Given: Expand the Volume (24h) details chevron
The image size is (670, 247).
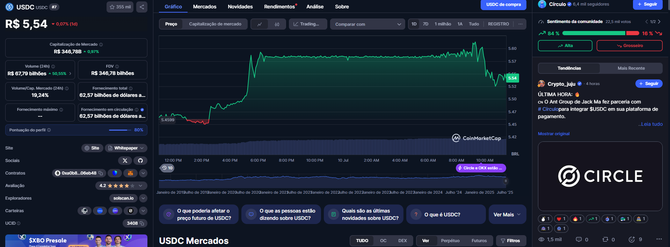Looking at the screenshot, I should (x=70, y=74).
